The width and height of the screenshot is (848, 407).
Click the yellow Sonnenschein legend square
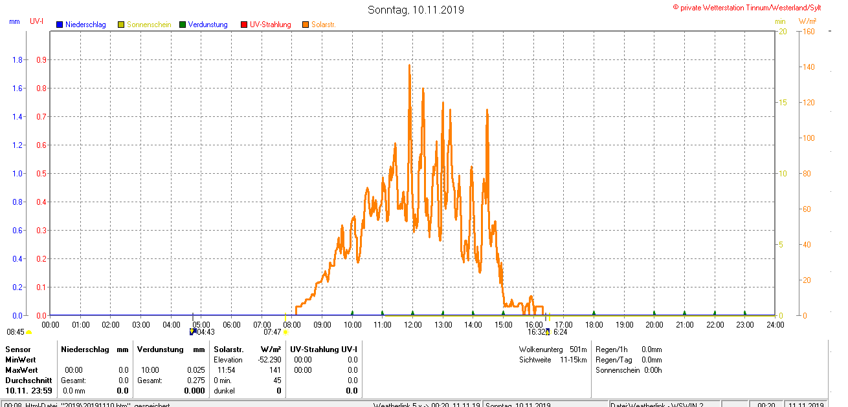[121, 25]
